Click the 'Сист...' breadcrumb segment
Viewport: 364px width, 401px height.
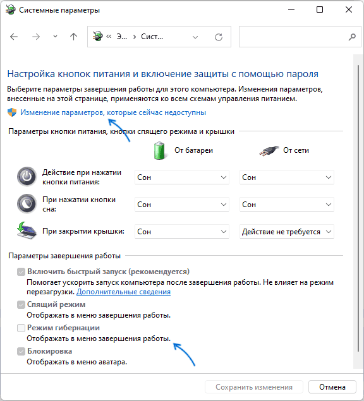152,37
